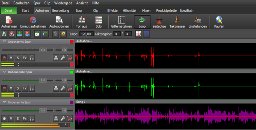Toggle the Loop button
The height and width of the screenshot is (130, 256).
pos(142,22)
